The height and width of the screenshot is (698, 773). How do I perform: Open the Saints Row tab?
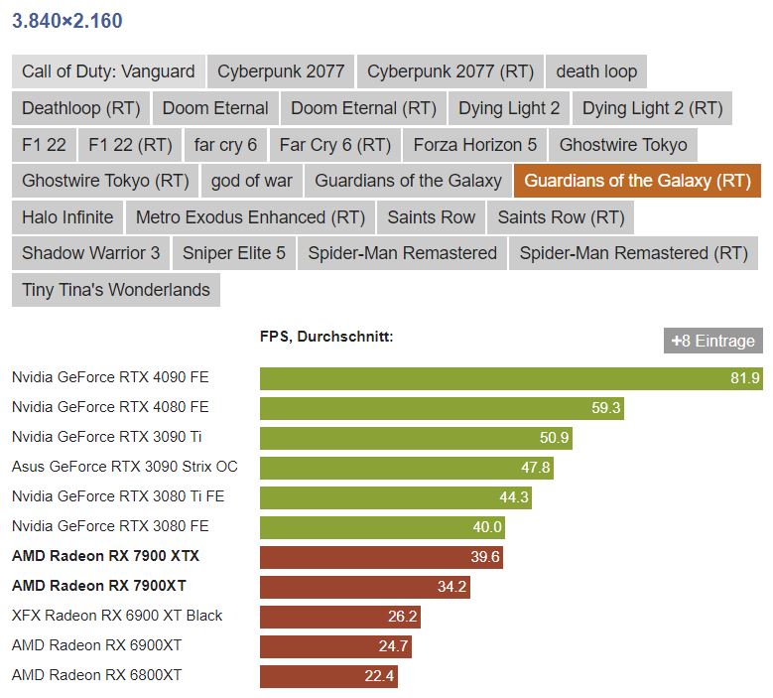(x=431, y=217)
